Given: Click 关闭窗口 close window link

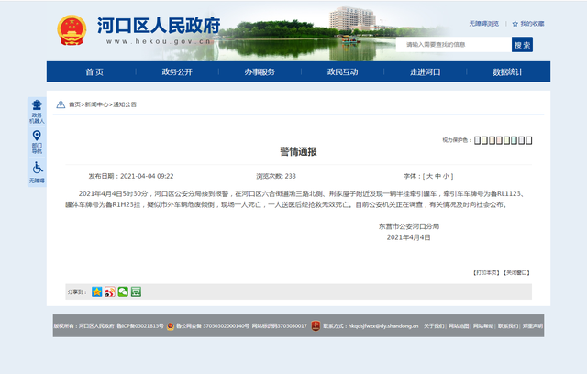Looking at the screenshot, I should point(516,272).
